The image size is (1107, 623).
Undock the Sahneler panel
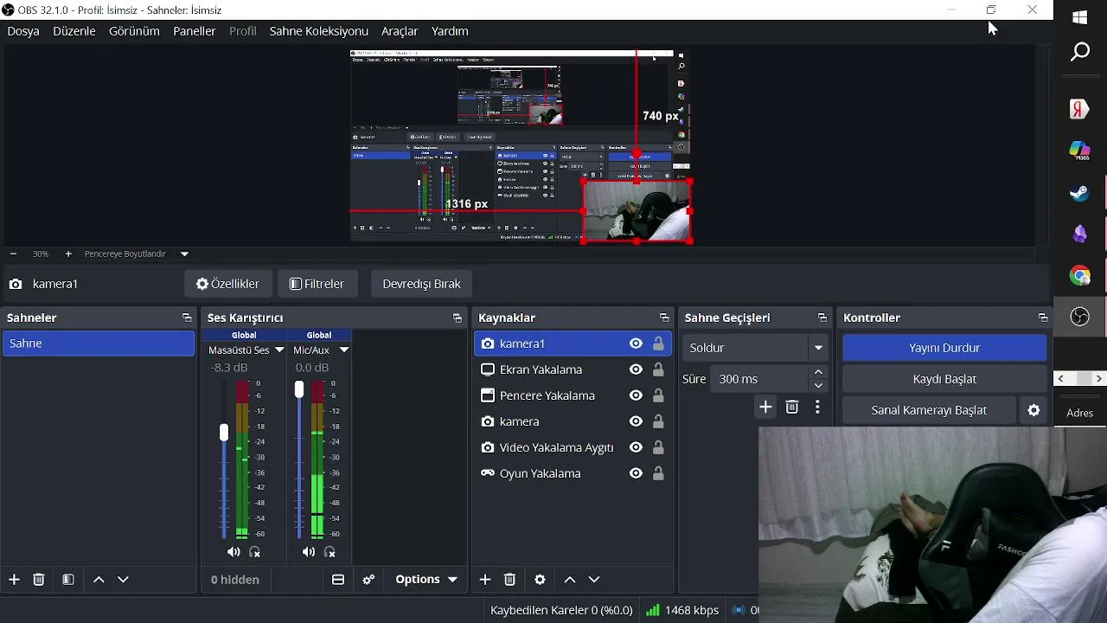click(187, 318)
